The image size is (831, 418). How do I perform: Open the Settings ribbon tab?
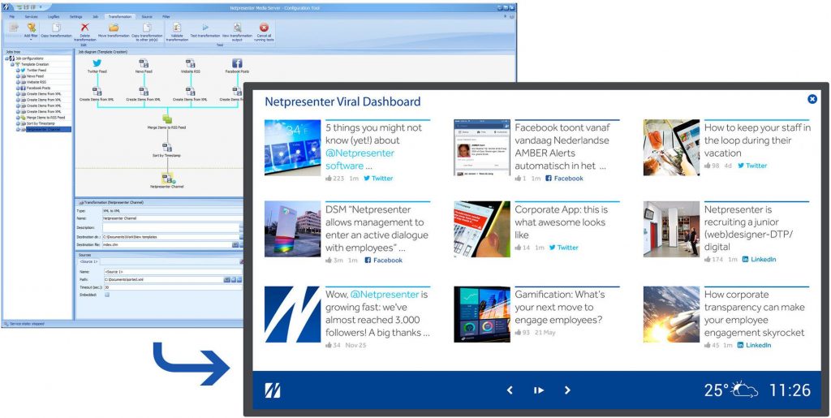[75, 16]
